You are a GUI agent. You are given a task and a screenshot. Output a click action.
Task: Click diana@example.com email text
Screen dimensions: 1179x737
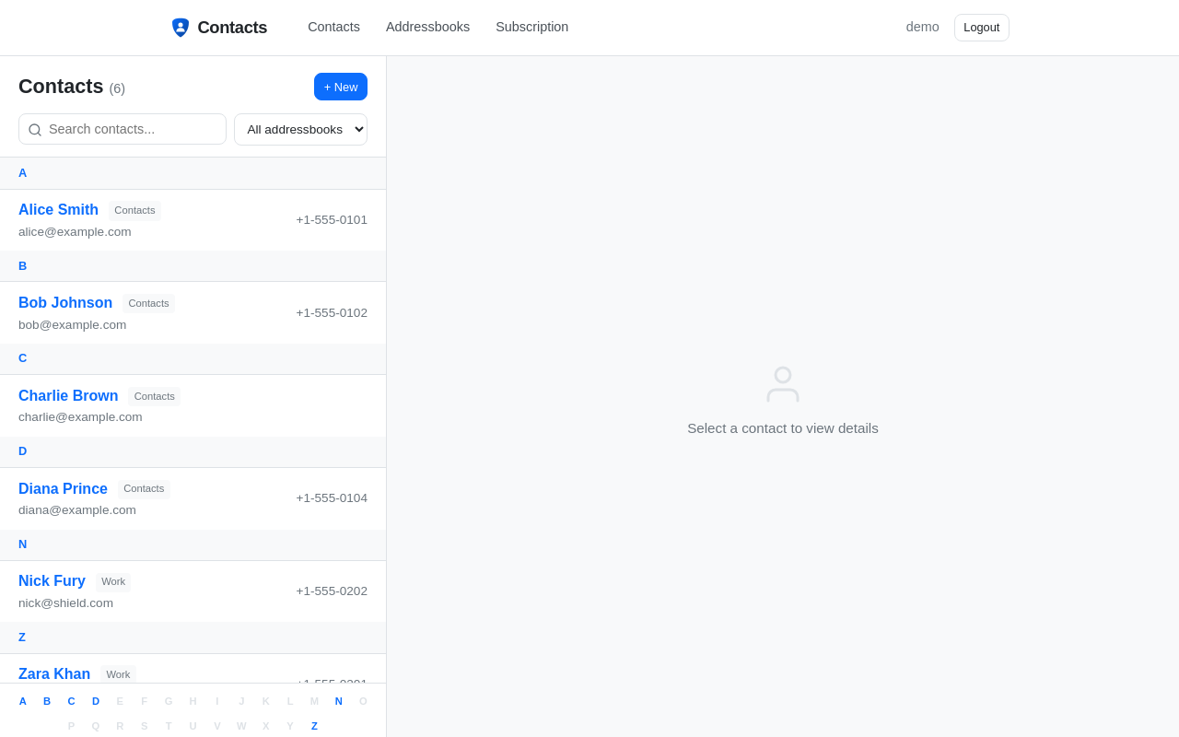coord(77,510)
